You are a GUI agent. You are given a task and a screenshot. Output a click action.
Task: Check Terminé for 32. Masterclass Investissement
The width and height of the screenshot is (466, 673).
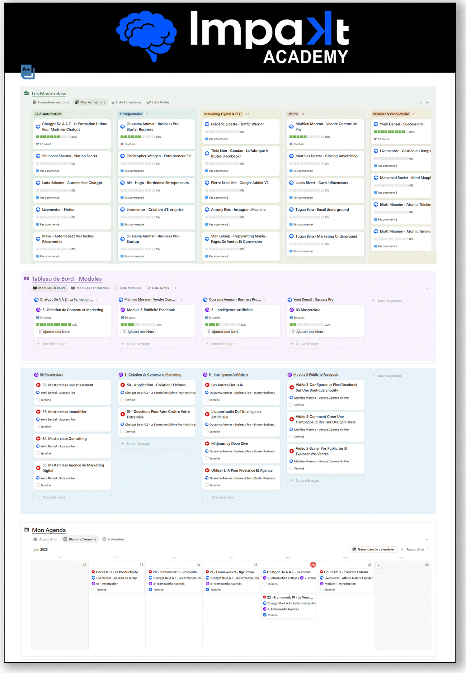pos(38,400)
